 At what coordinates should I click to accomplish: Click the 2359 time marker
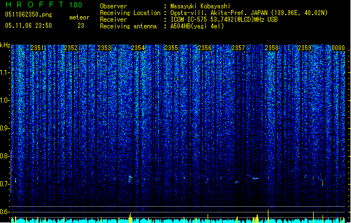pyautogui.click(x=305, y=48)
